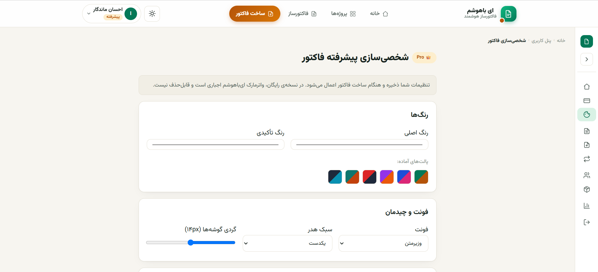This screenshot has height=272, width=598.
Task: Open the رنگ اصلی color picker
Action: coord(359,144)
